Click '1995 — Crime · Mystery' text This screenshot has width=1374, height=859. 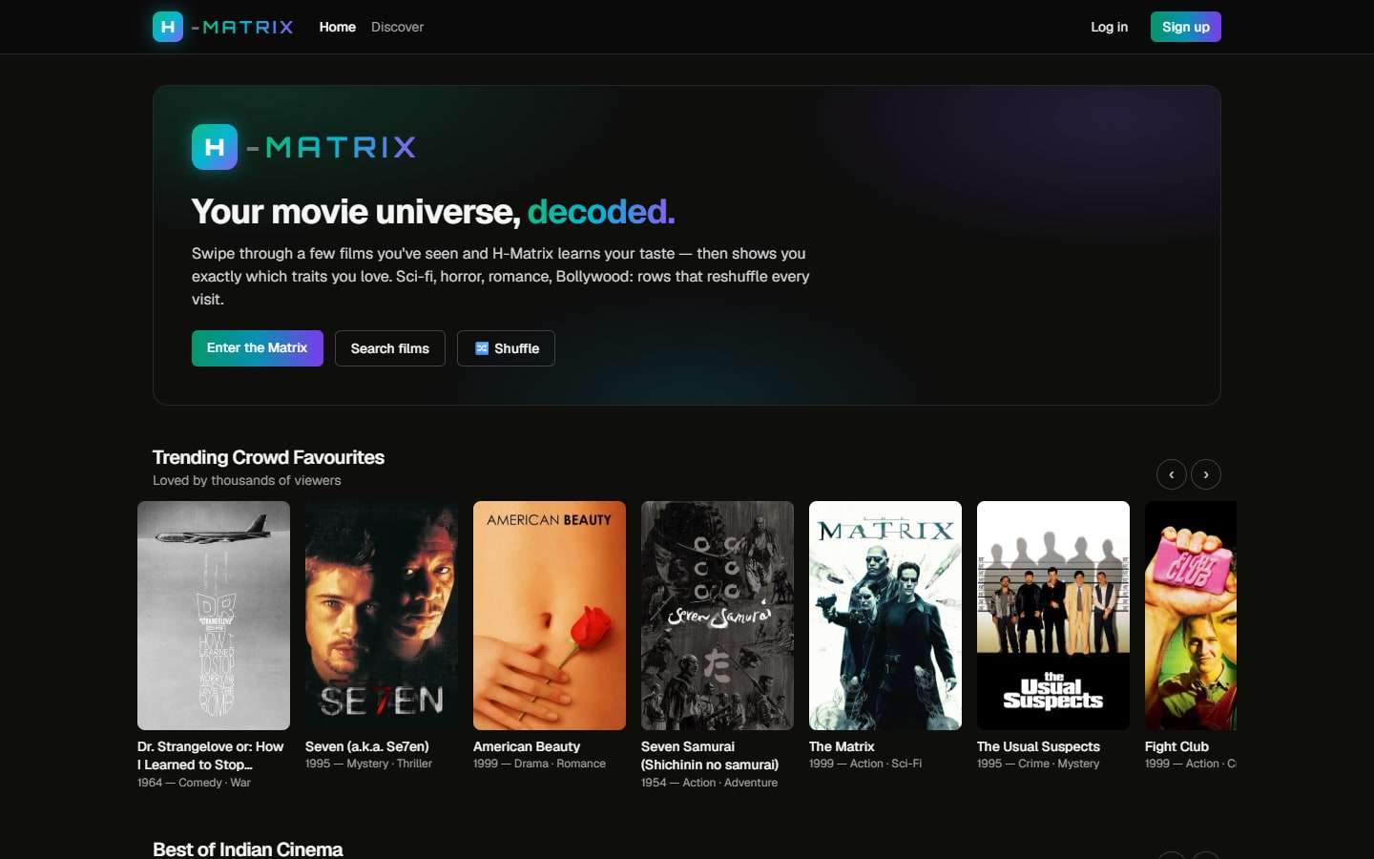pyautogui.click(x=1038, y=764)
